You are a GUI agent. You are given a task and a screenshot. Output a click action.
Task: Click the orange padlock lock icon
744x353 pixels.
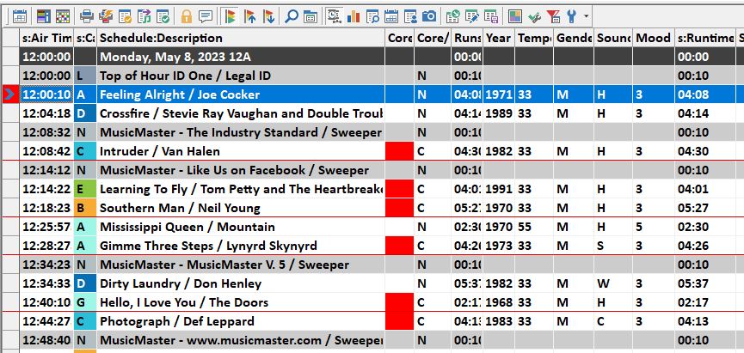pyautogui.click(x=187, y=15)
